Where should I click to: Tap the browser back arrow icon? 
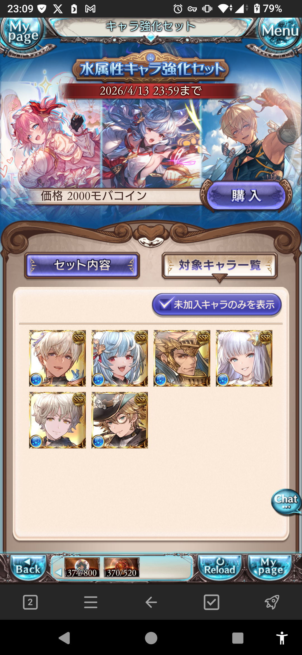(151, 602)
